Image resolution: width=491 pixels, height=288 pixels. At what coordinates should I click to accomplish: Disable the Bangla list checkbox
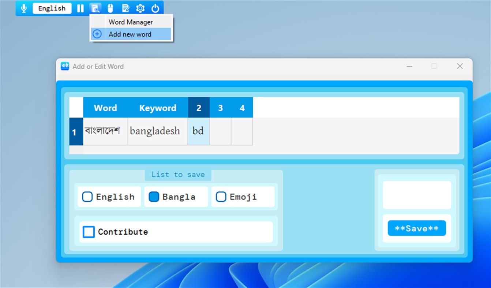pyautogui.click(x=154, y=197)
